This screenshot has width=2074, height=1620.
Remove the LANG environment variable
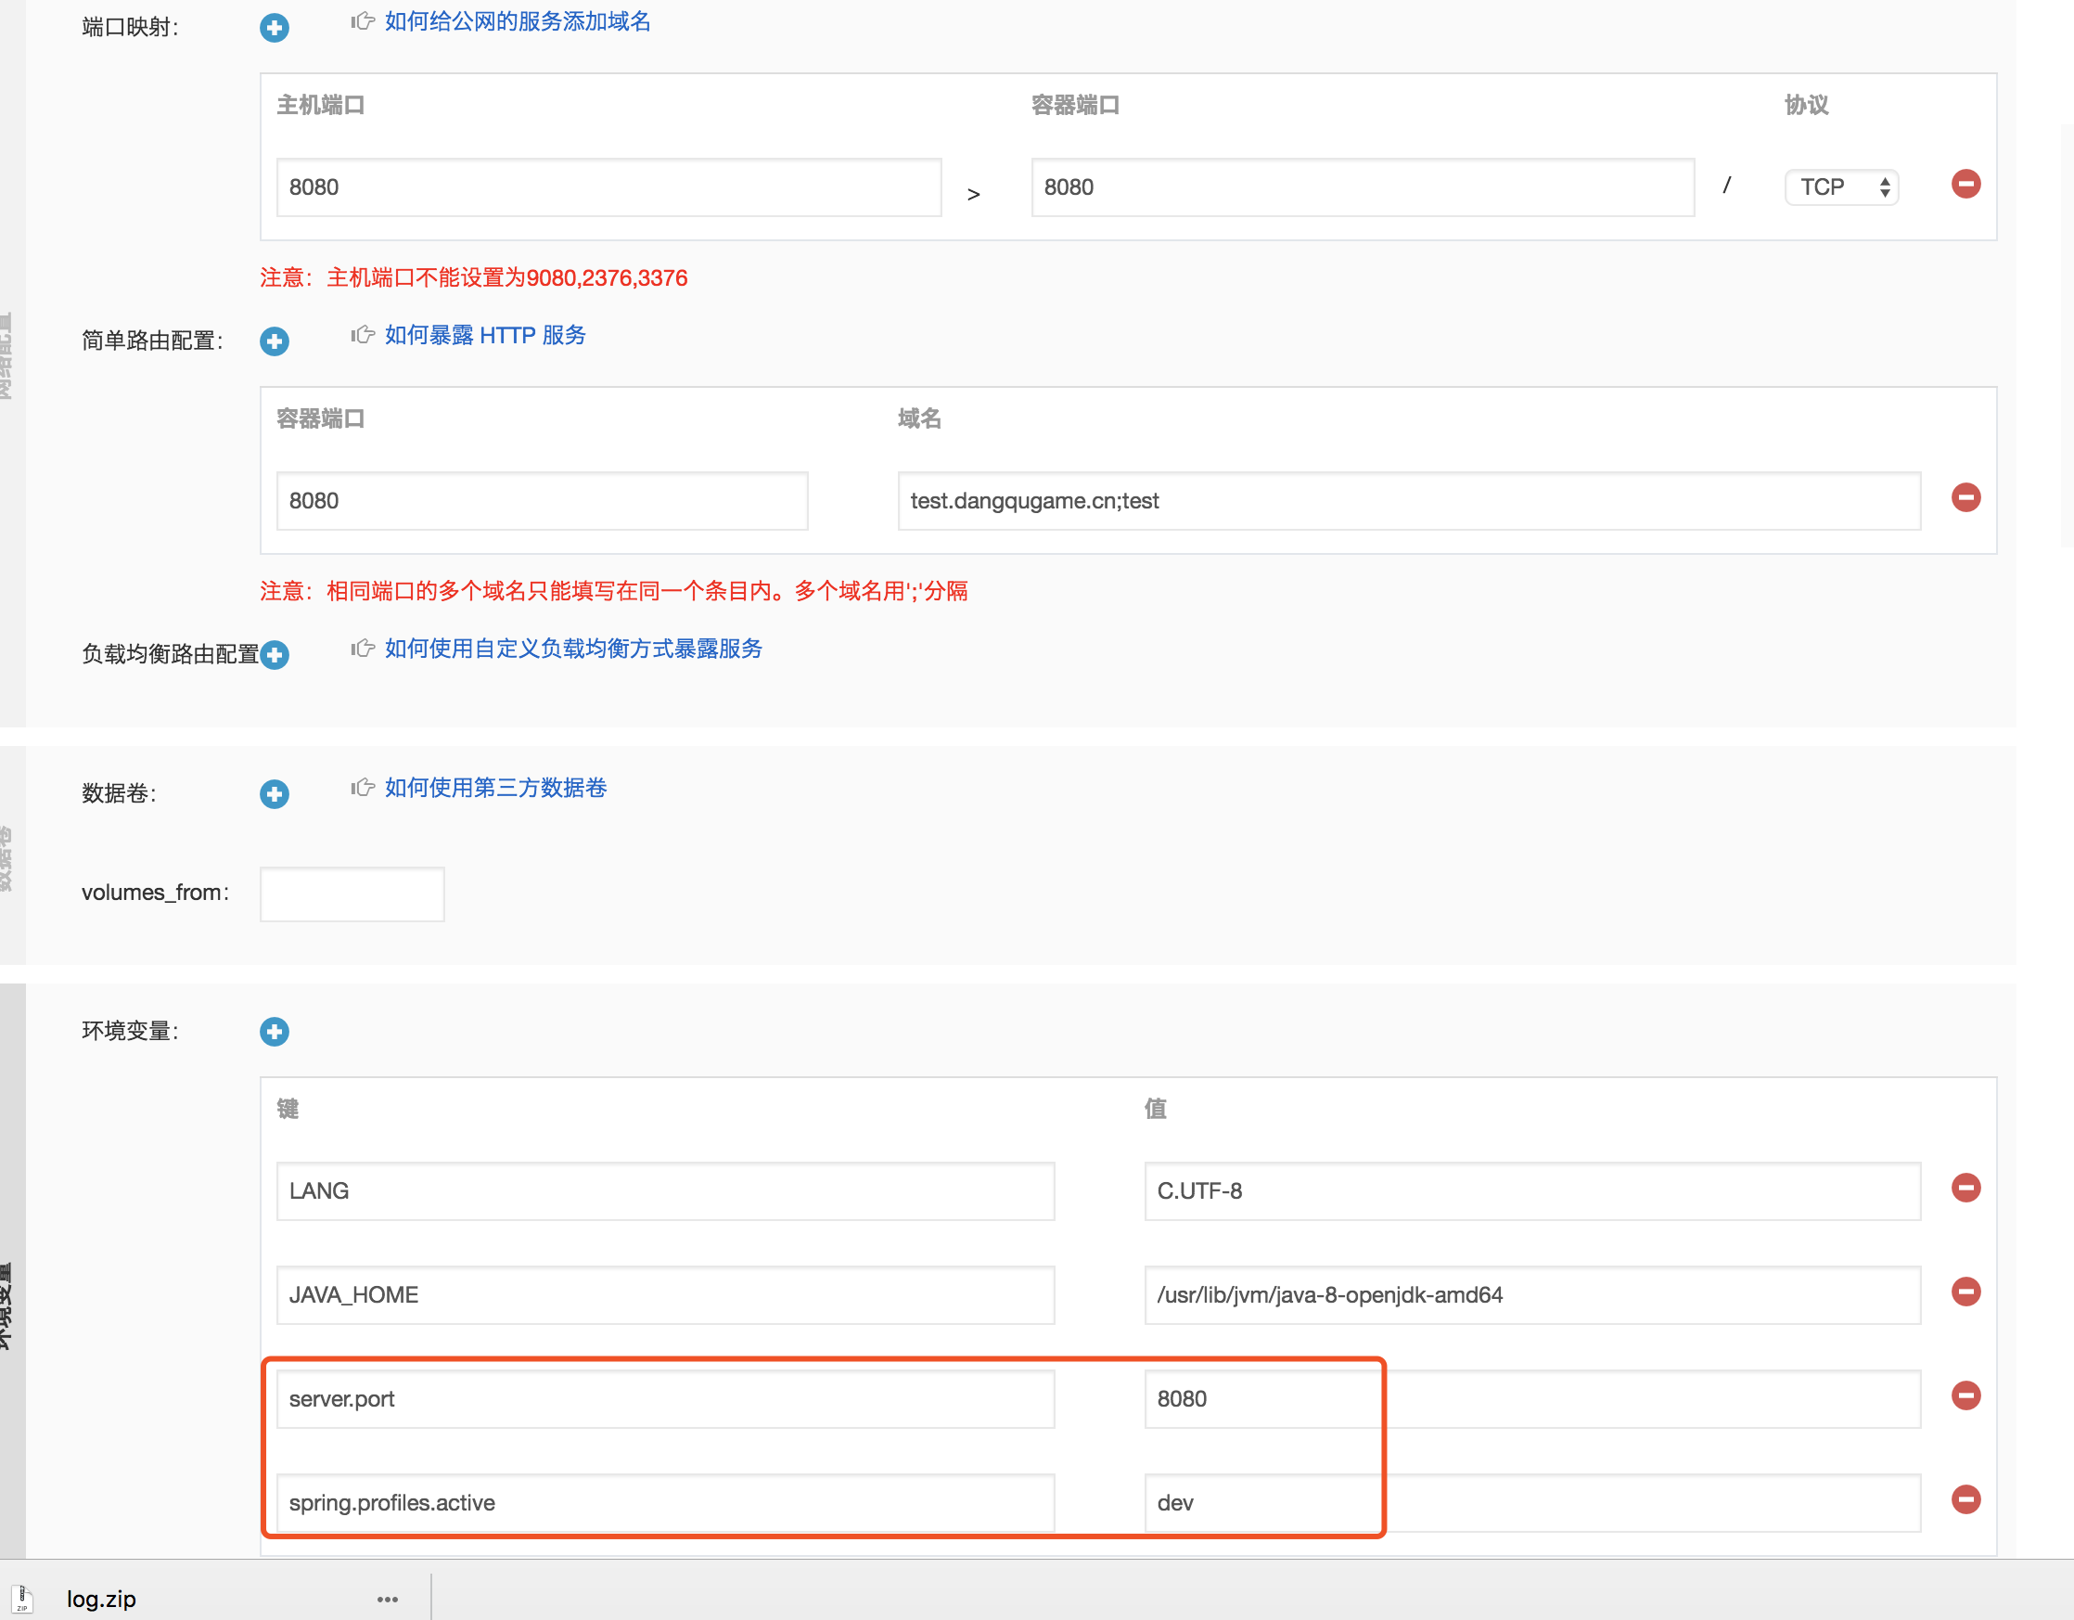(1965, 1188)
